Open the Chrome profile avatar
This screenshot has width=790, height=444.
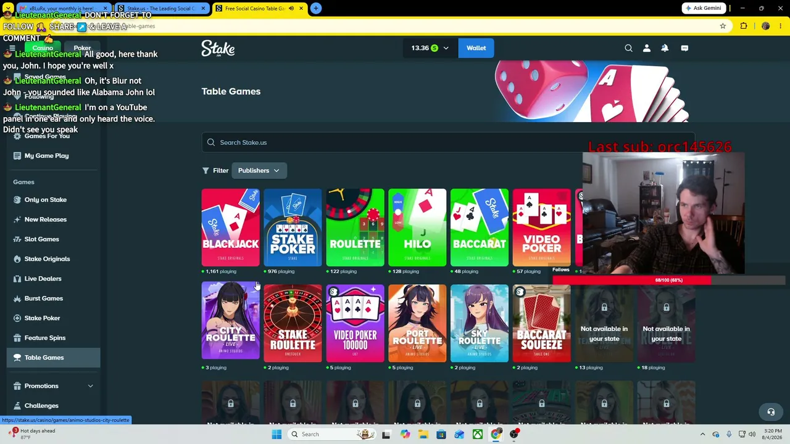click(766, 26)
